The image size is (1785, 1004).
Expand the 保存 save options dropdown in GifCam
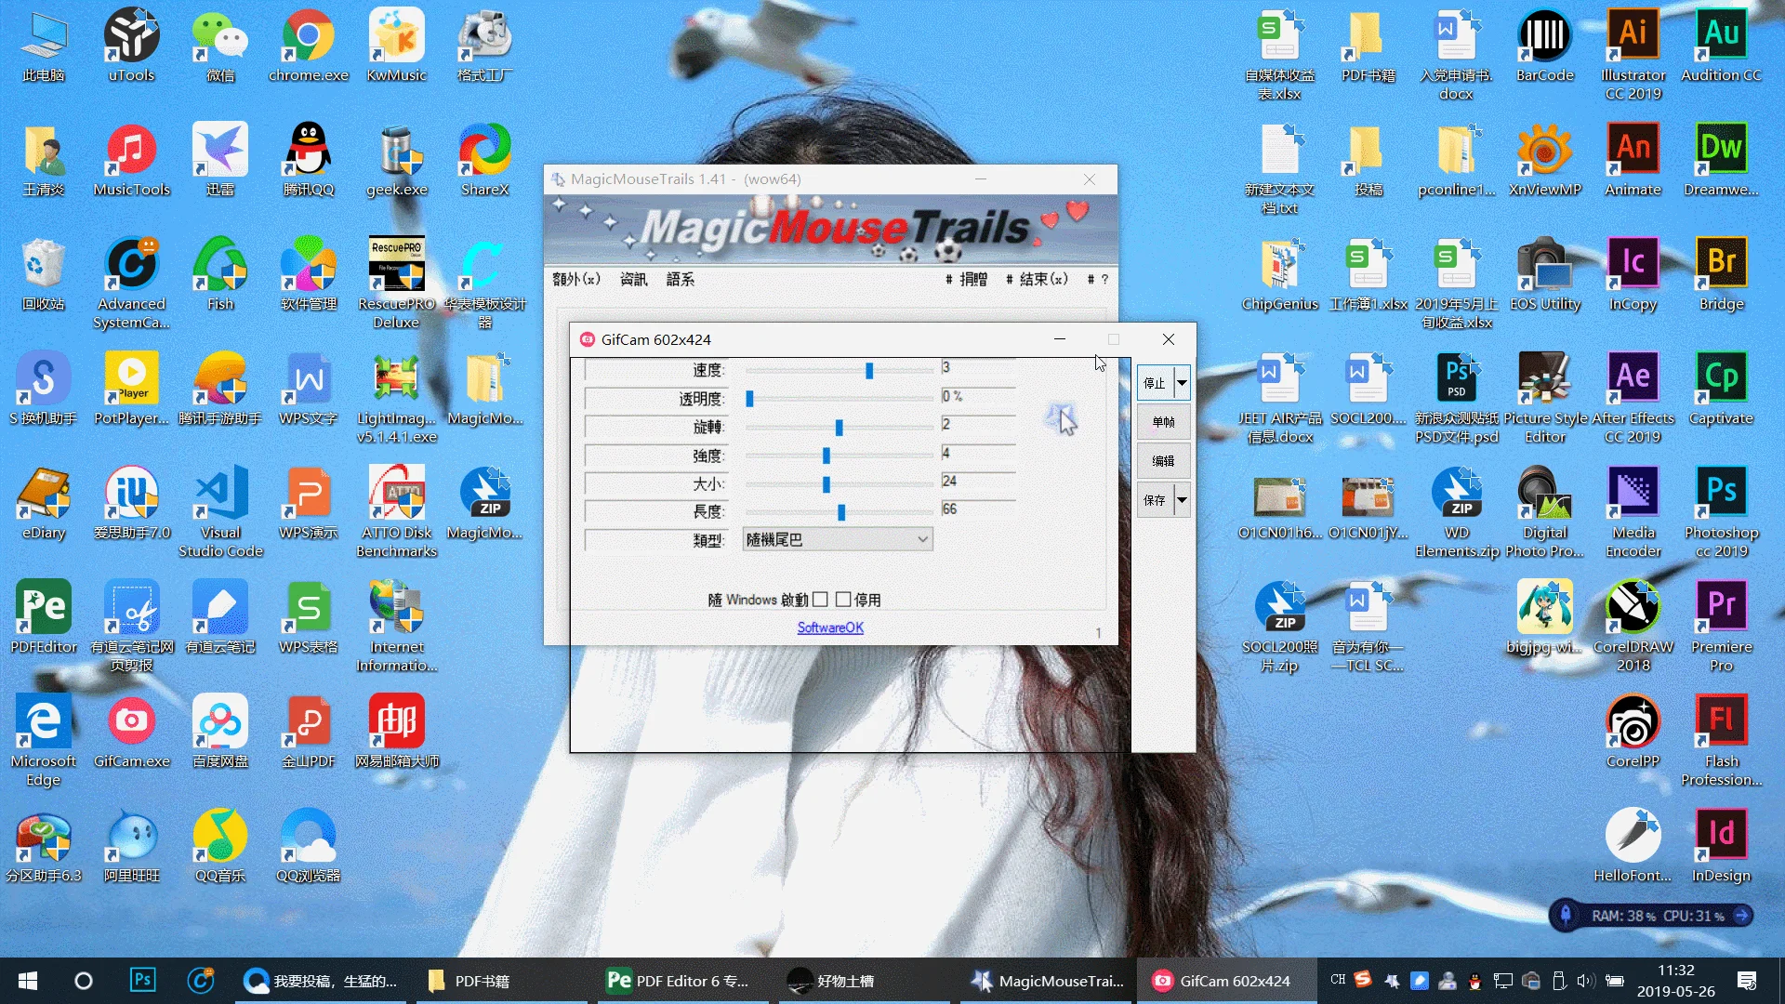coord(1181,500)
